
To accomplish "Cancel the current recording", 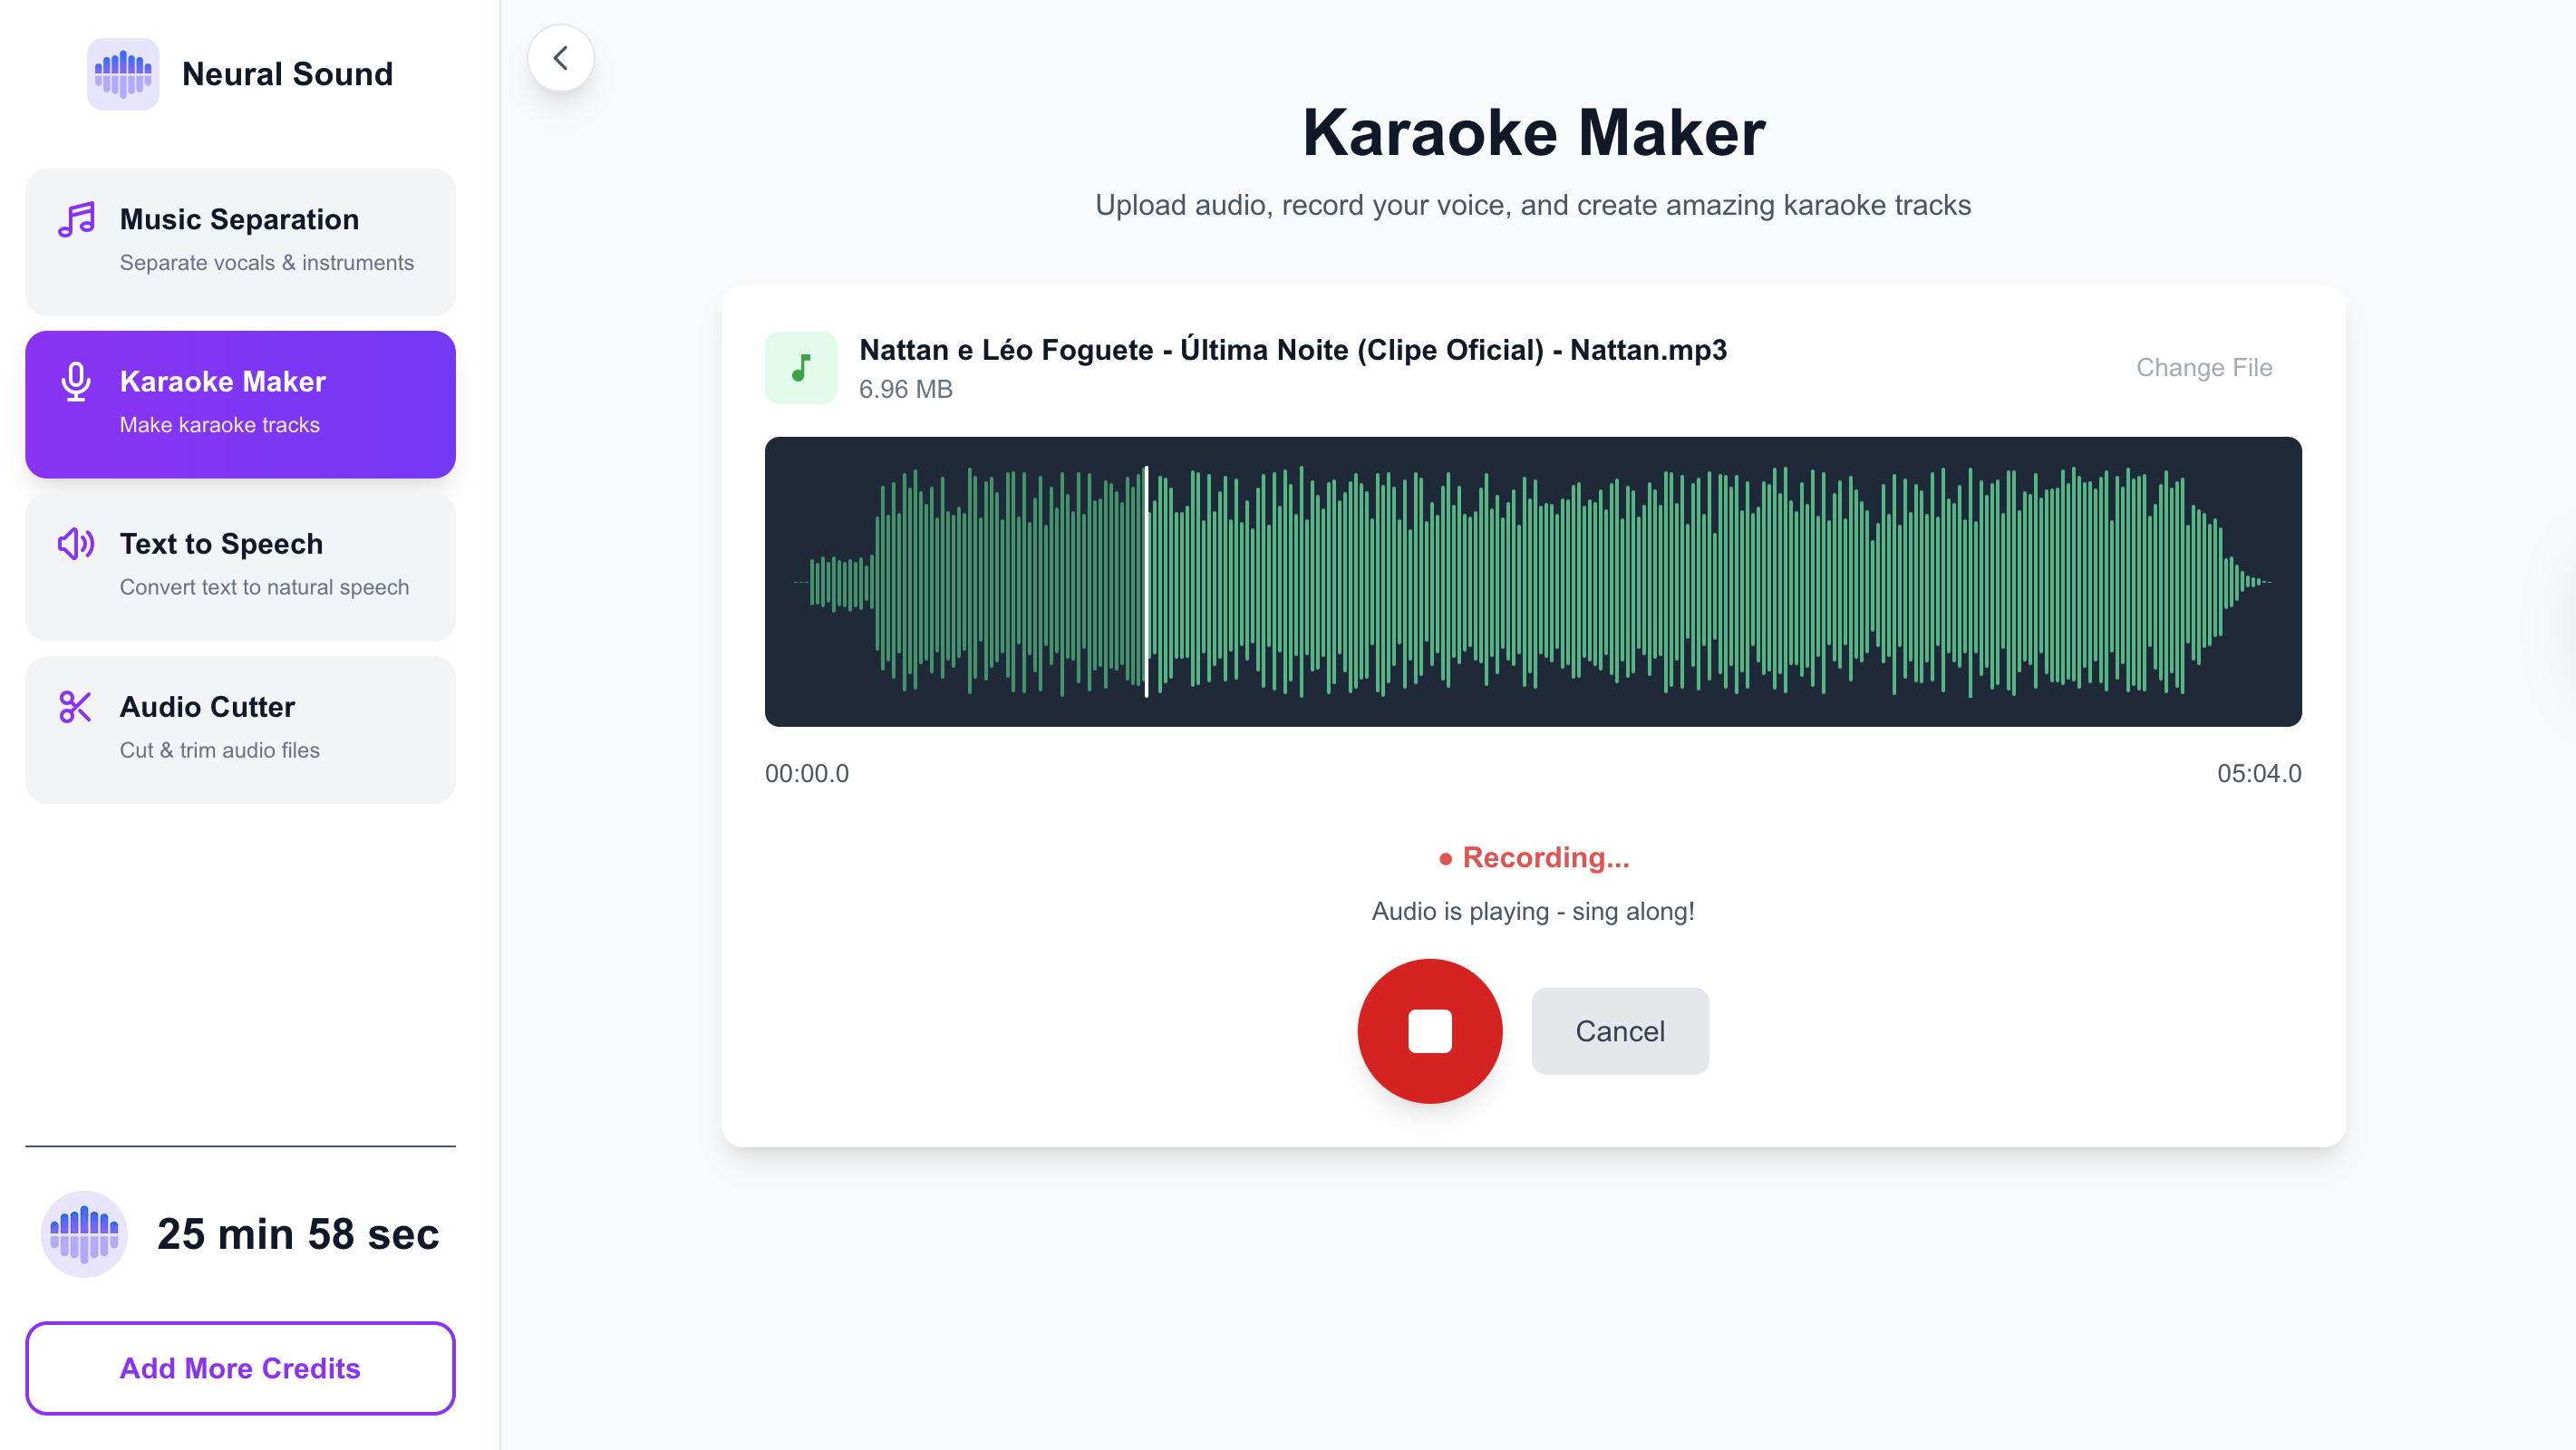I will coord(1619,1031).
